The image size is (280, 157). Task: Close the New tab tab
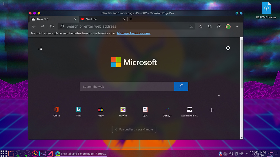(x=75, y=19)
